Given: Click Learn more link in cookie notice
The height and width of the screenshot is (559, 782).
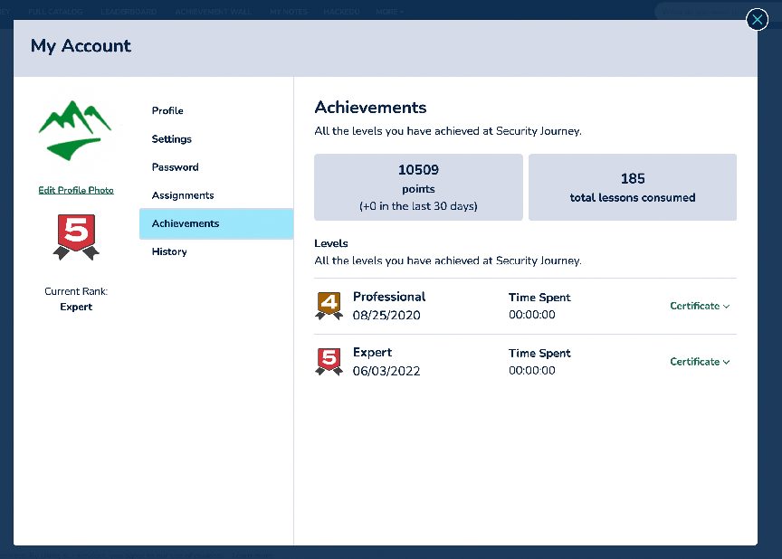Looking at the screenshot, I should (x=253, y=555).
